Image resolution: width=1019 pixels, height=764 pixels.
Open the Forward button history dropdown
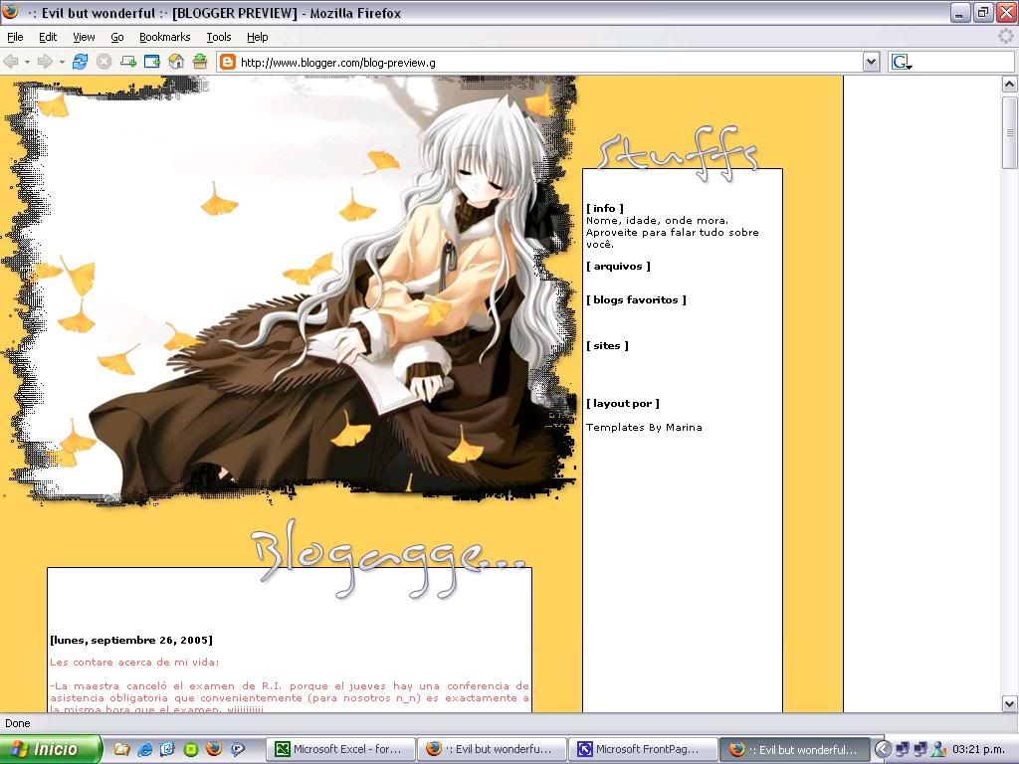[x=62, y=62]
